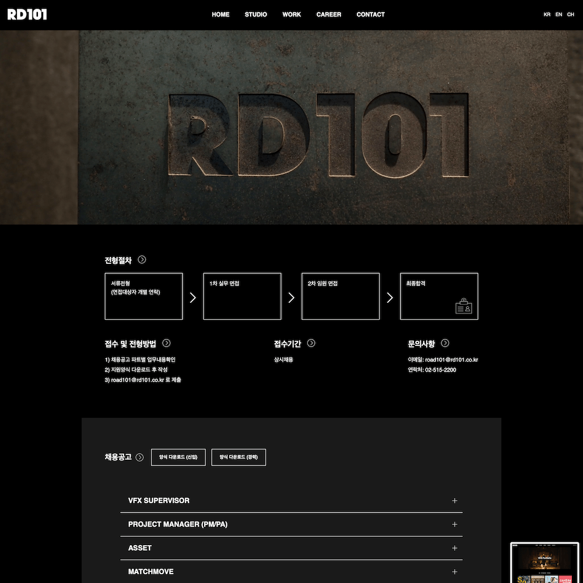Switch language to CH
The width and height of the screenshot is (583, 583).
[570, 15]
